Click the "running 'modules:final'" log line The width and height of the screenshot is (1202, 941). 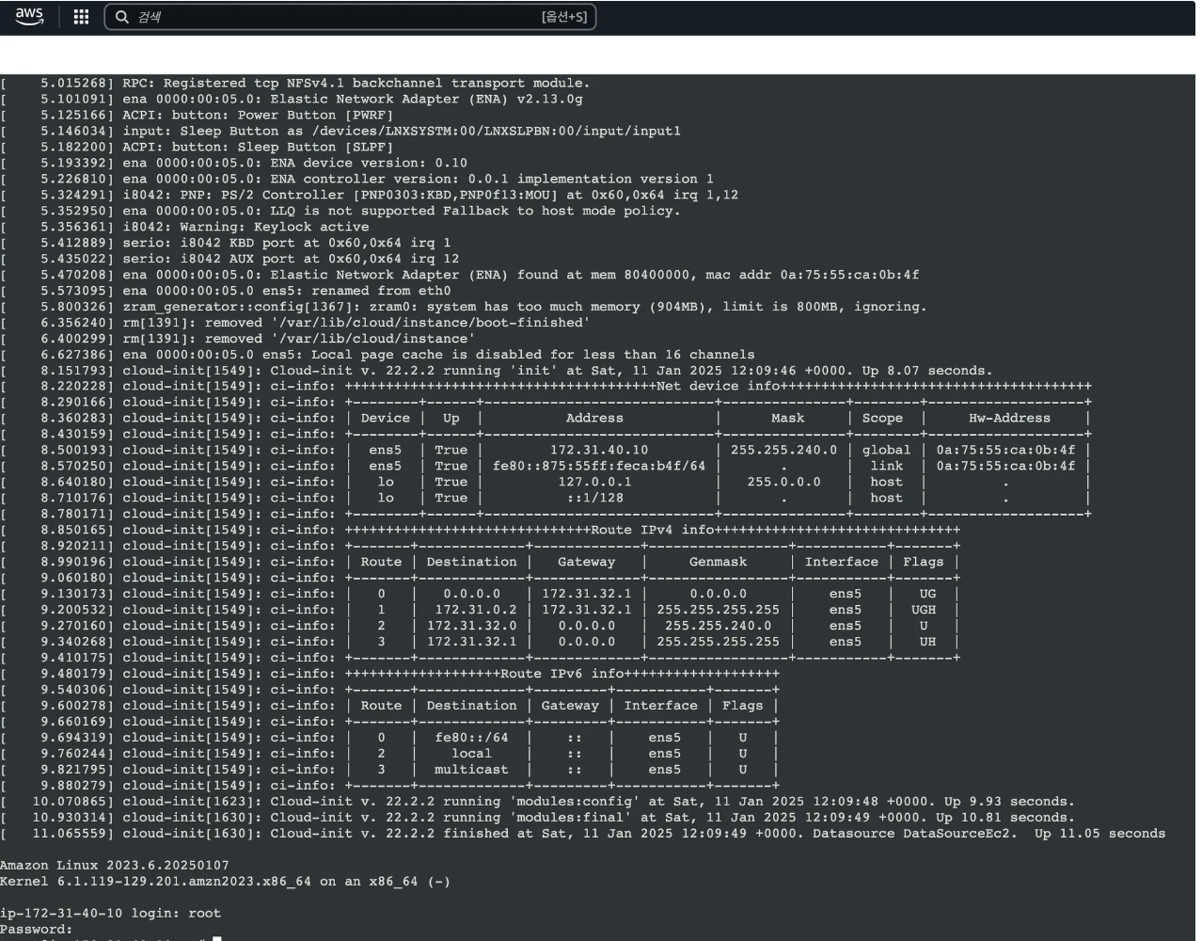[x=537, y=818]
